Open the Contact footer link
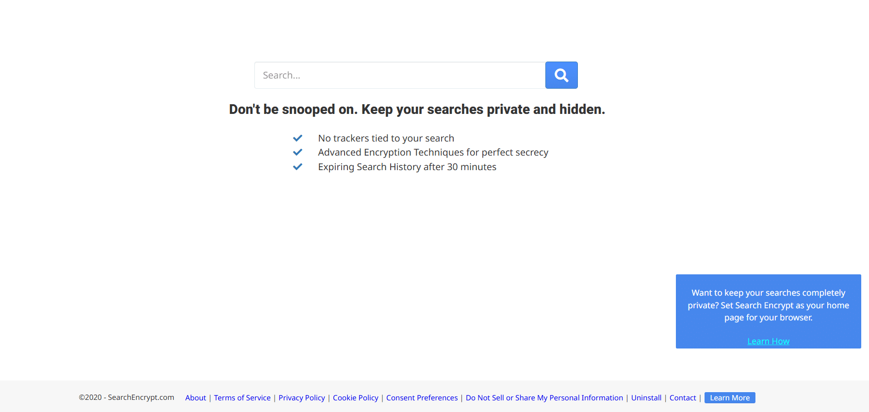This screenshot has width=869, height=412. (683, 398)
